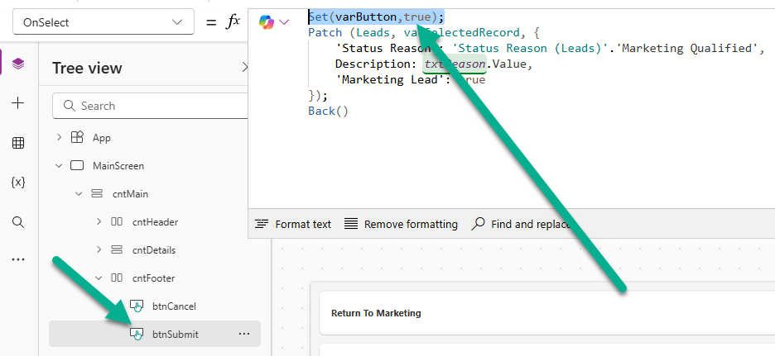Expand the App tree node
Image resolution: width=775 pixels, height=356 pixels.
click(59, 137)
